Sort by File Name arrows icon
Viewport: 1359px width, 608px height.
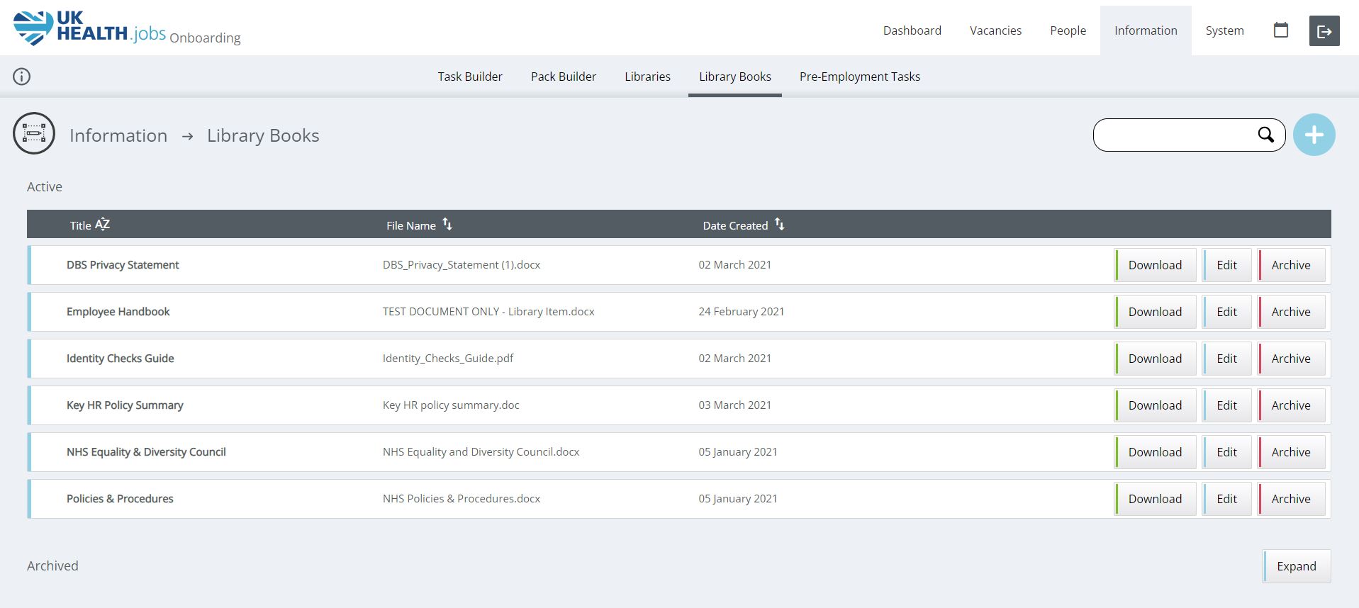(447, 225)
